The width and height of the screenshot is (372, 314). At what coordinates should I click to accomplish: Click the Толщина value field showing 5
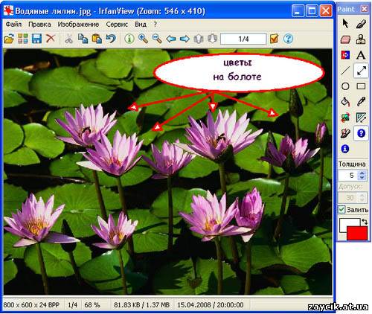click(x=348, y=176)
